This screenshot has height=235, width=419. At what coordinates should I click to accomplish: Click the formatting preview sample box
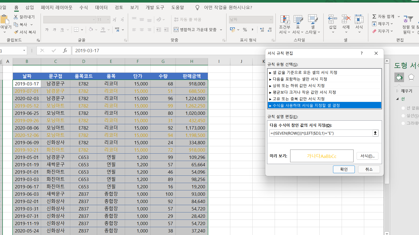click(322, 156)
